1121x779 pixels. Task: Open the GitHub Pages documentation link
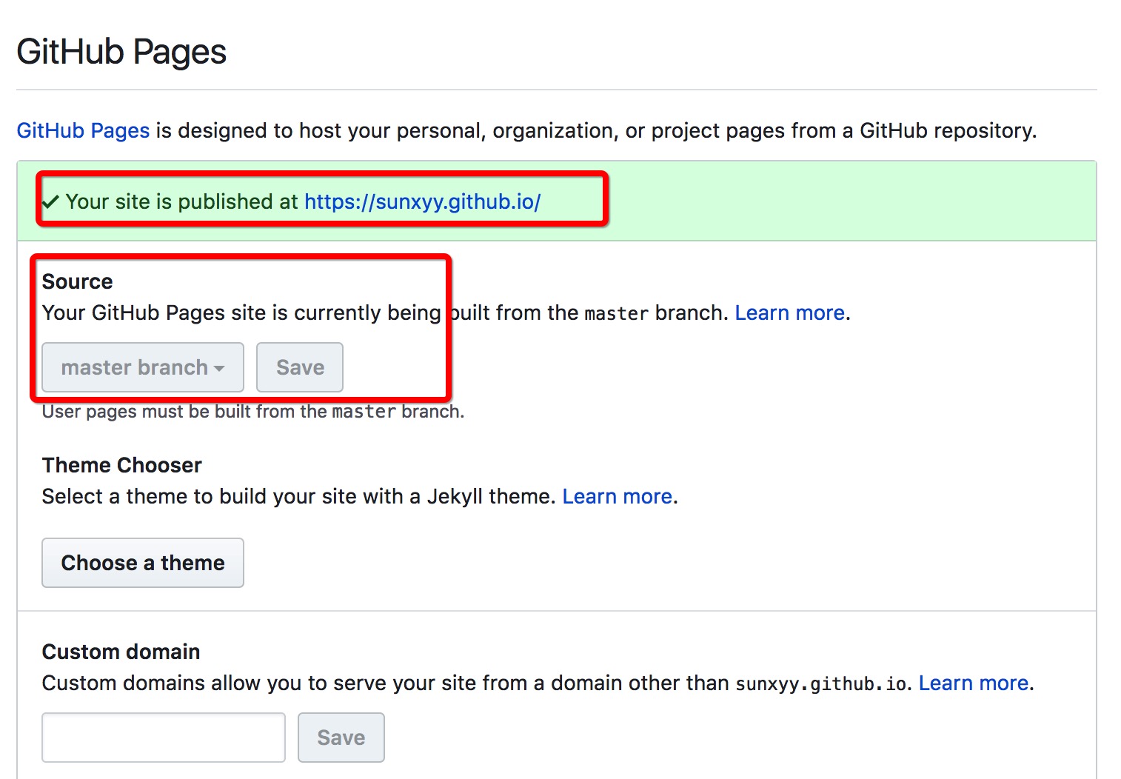83,130
